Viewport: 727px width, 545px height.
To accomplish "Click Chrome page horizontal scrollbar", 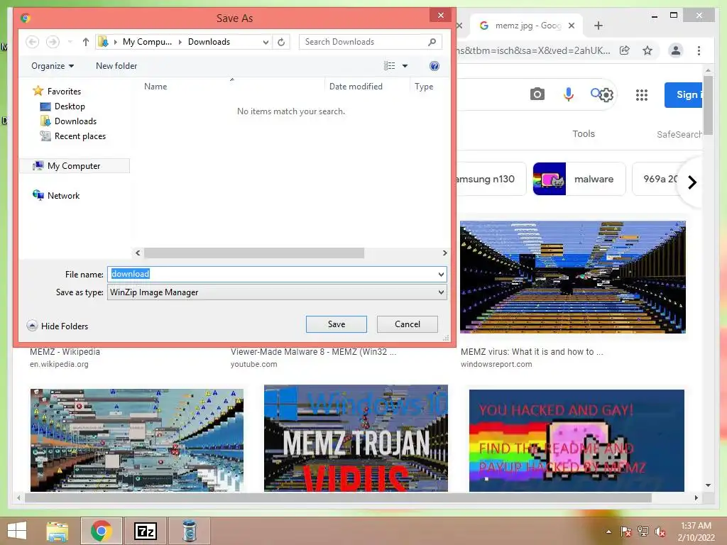I will click(338, 497).
